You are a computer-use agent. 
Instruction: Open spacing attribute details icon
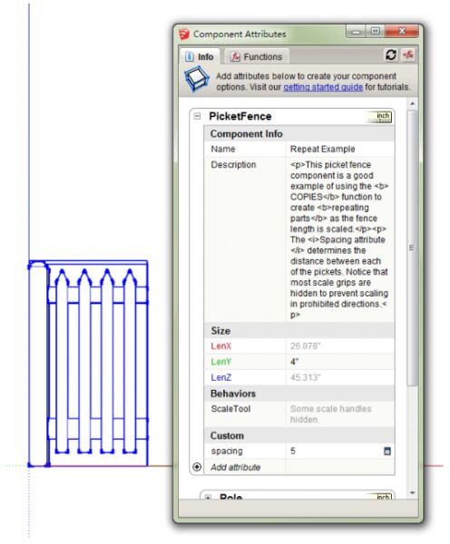pyautogui.click(x=387, y=451)
